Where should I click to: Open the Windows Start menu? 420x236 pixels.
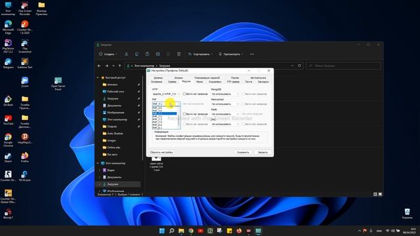click(x=162, y=231)
